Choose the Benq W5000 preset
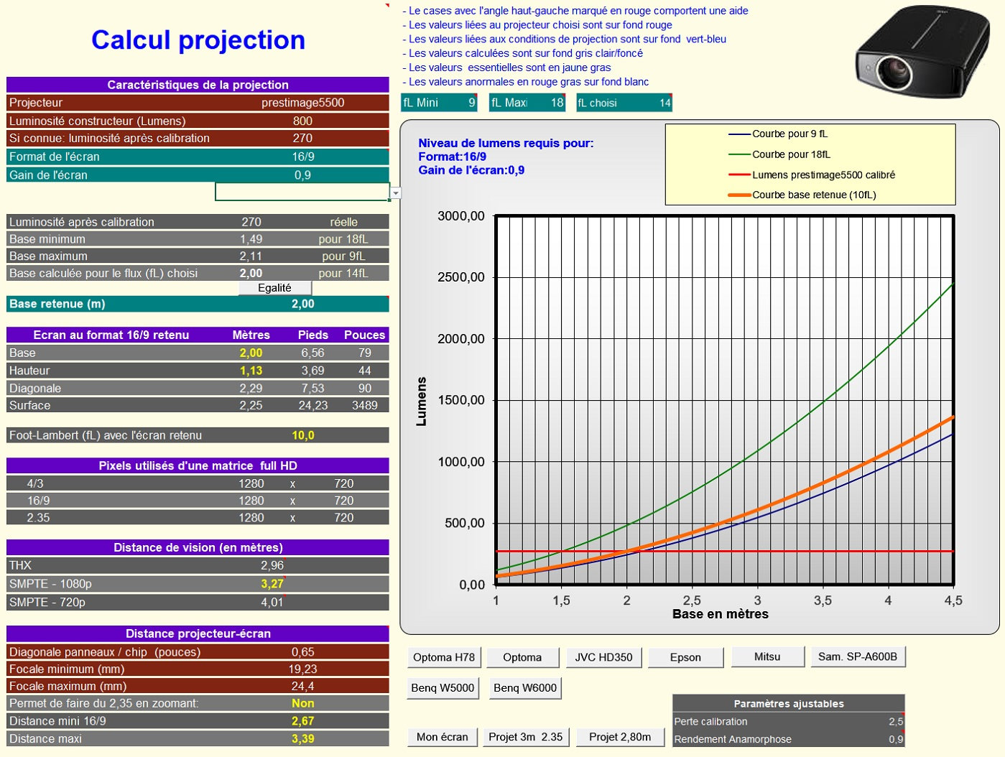Screen dimensions: 1005x757 [443, 688]
